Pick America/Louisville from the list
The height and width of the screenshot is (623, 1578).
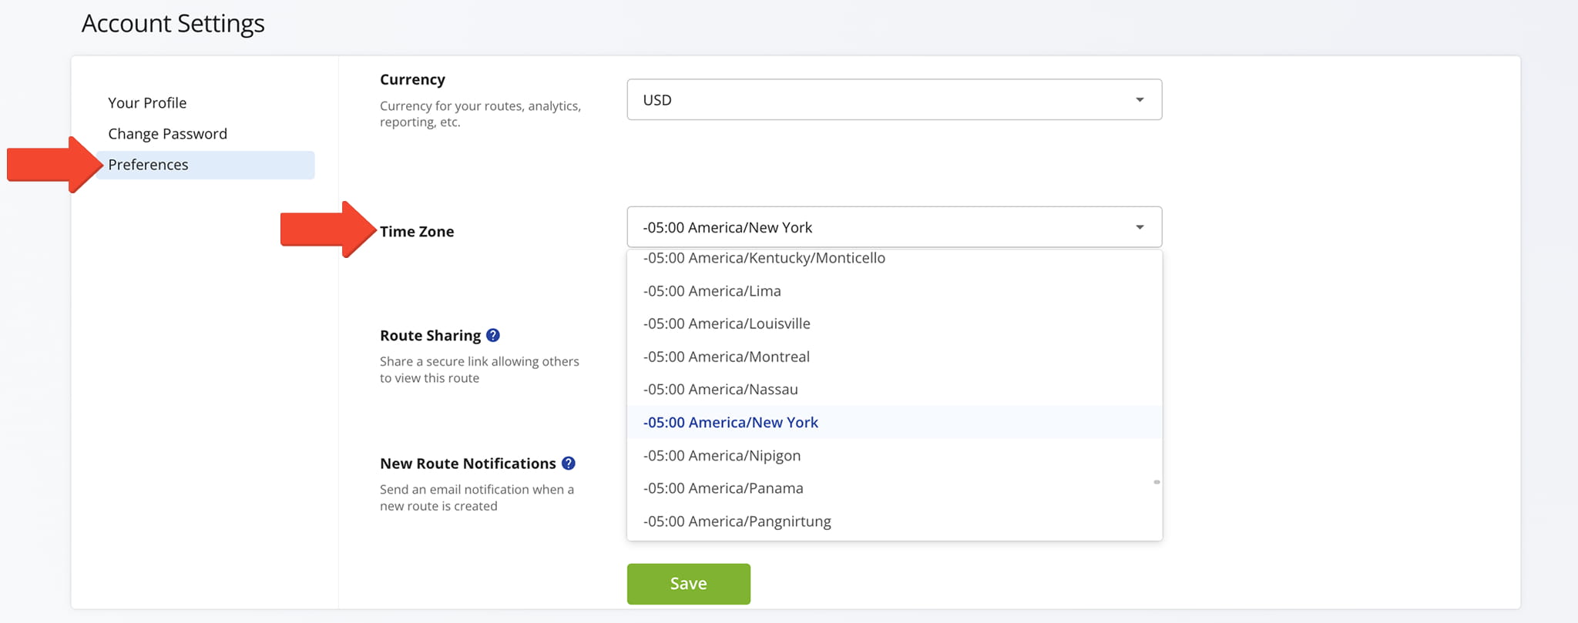point(726,323)
